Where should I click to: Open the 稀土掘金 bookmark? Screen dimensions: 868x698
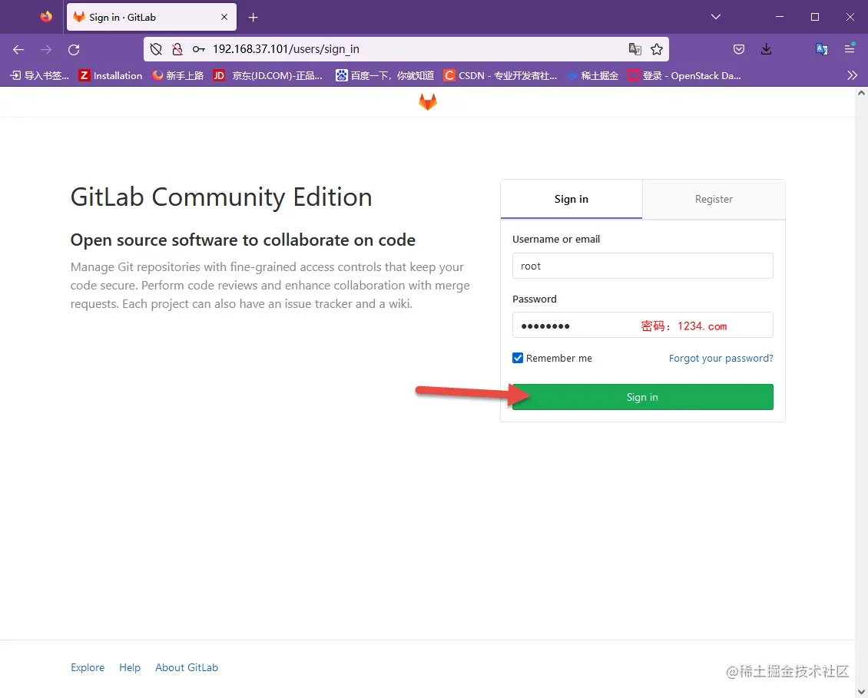pyautogui.click(x=592, y=75)
